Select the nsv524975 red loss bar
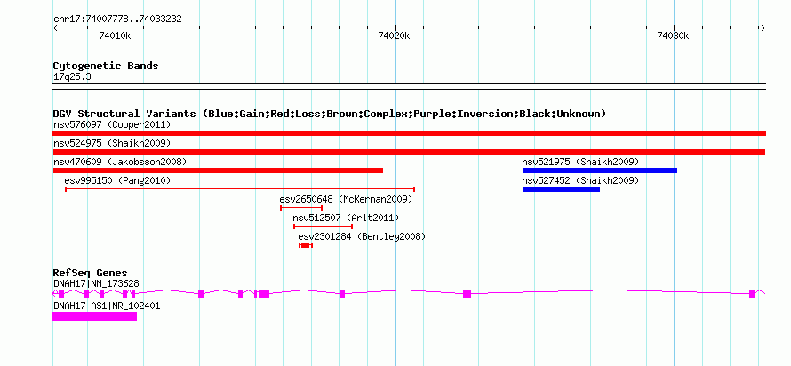This screenshot has height=366, width=791. tap(409, 152)
